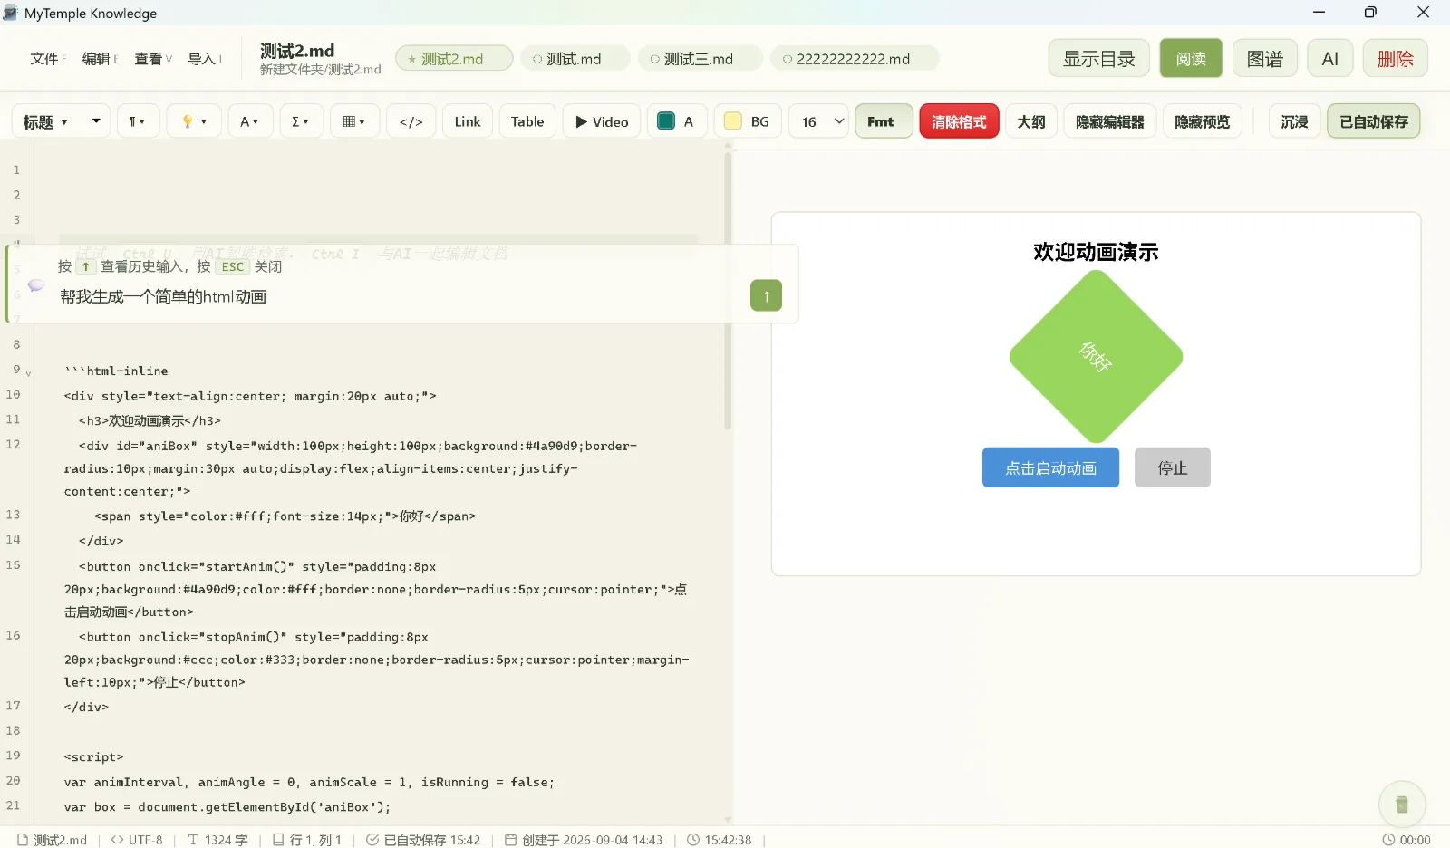Pick the yellow BG color swatch

[x=733, y=121]
